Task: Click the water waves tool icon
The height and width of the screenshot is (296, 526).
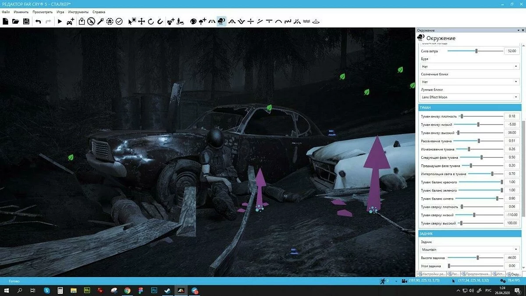Action: tap(307, 21)
